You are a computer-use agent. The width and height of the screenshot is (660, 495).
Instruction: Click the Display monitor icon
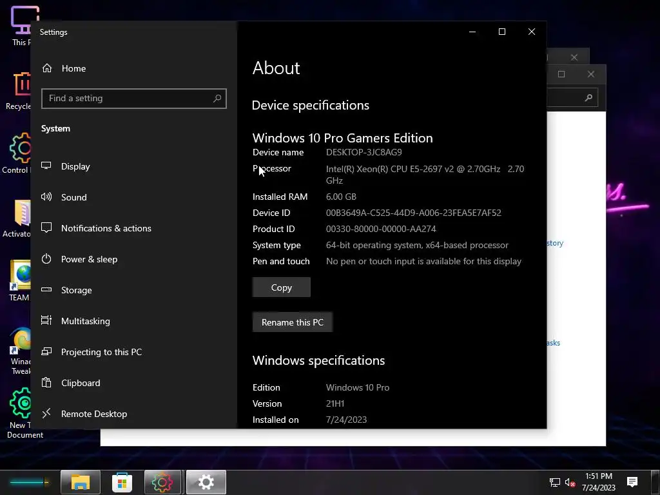click(x=46, y=166)
